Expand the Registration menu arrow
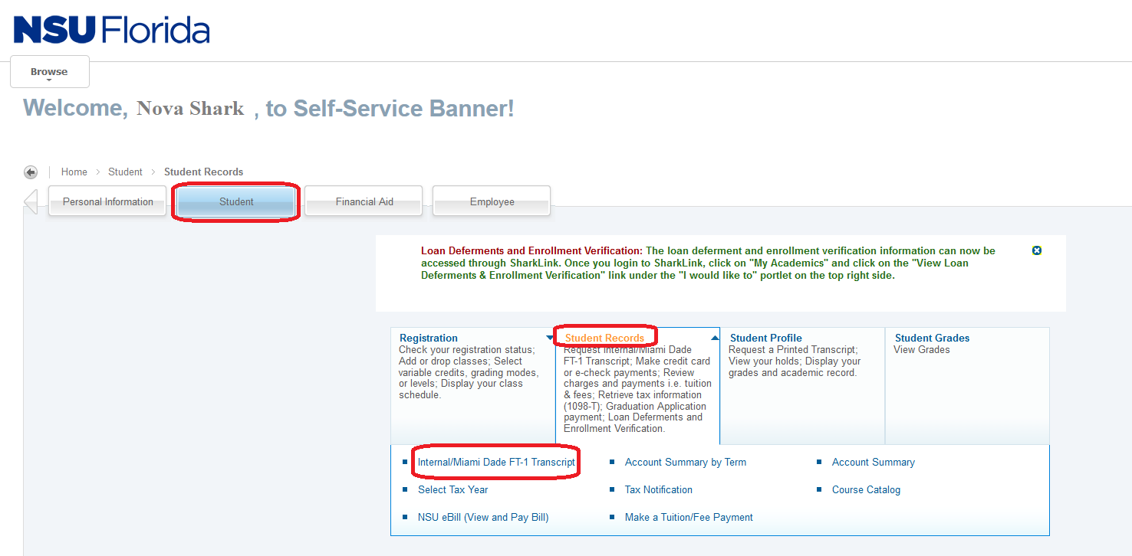This screenshot has width=1132, height=556. 549,338
